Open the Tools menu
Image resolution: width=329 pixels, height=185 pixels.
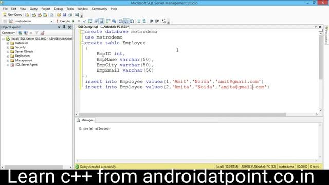(x=70, y=9)
